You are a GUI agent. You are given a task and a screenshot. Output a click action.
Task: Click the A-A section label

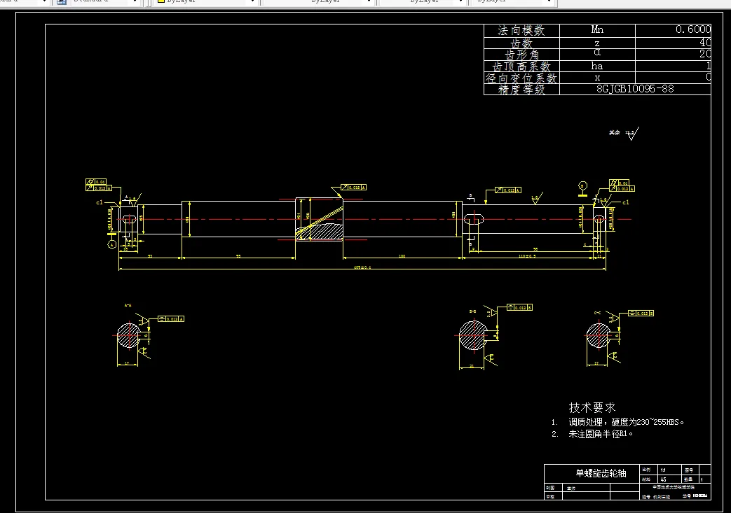coord(128,305)
